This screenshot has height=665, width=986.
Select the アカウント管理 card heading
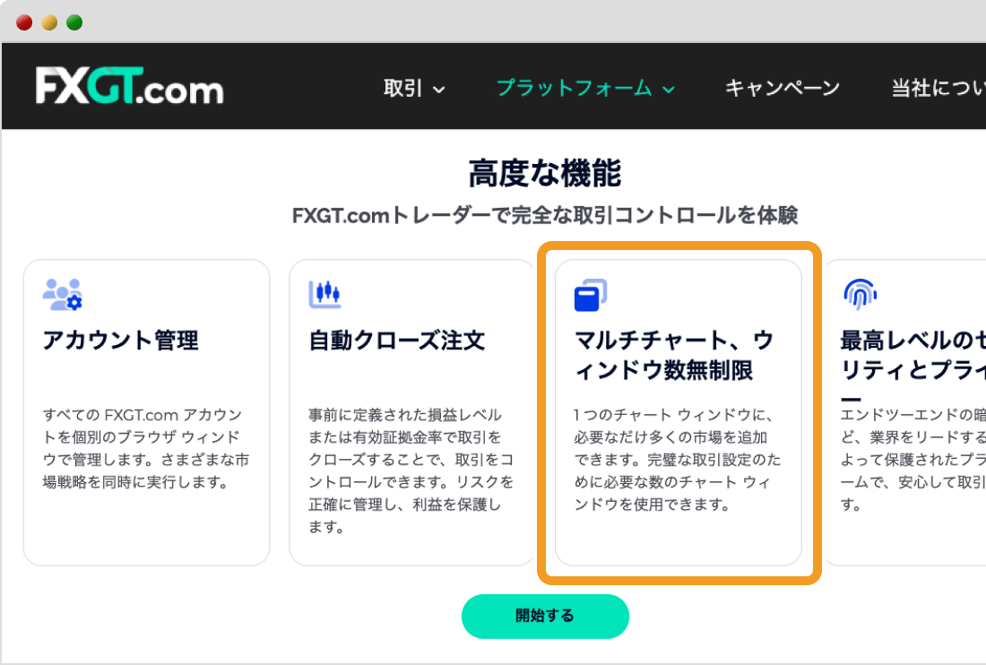tap(121, 341)
